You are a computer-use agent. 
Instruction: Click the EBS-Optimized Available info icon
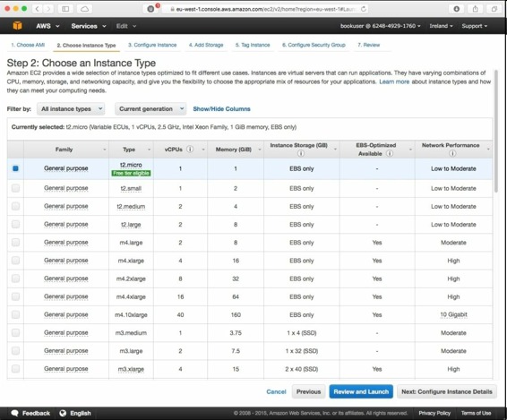click(x=390, y=153)
